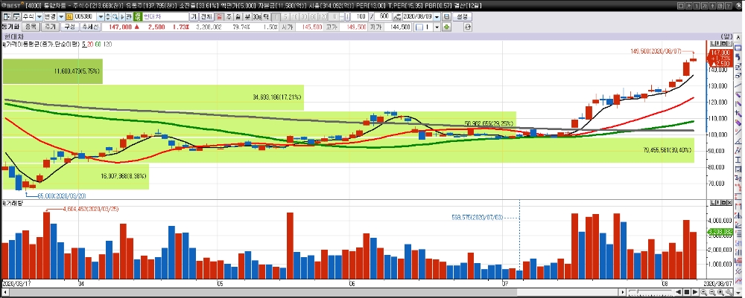This screenshot has width=745, height=298.
Task: Click the stepper arrows next to the stock code
Action: [x=107, y=17]
